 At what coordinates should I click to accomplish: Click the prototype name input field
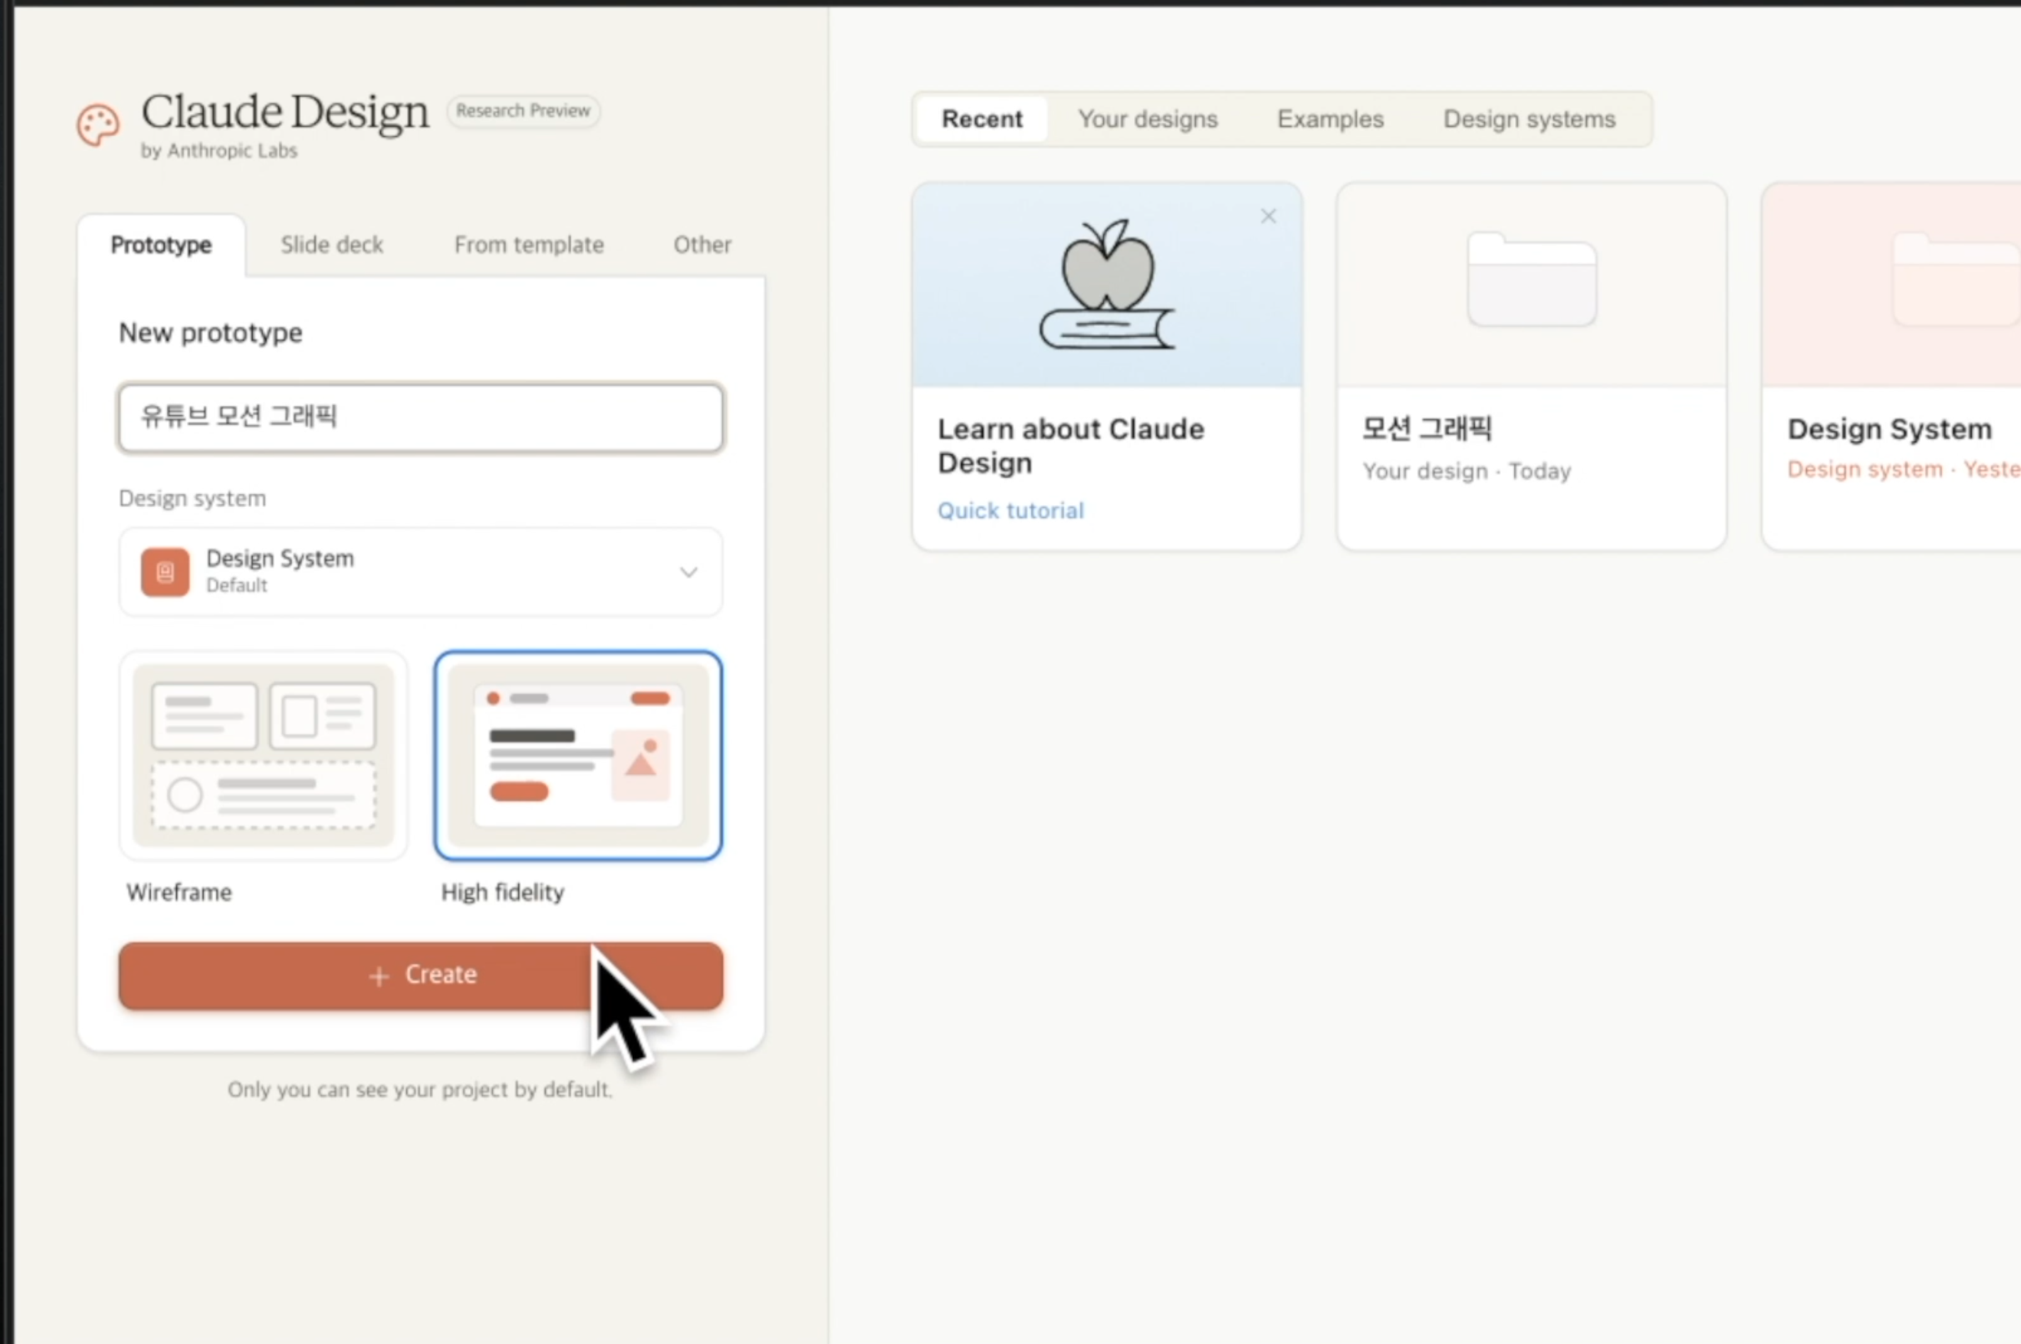pos(420,417)
